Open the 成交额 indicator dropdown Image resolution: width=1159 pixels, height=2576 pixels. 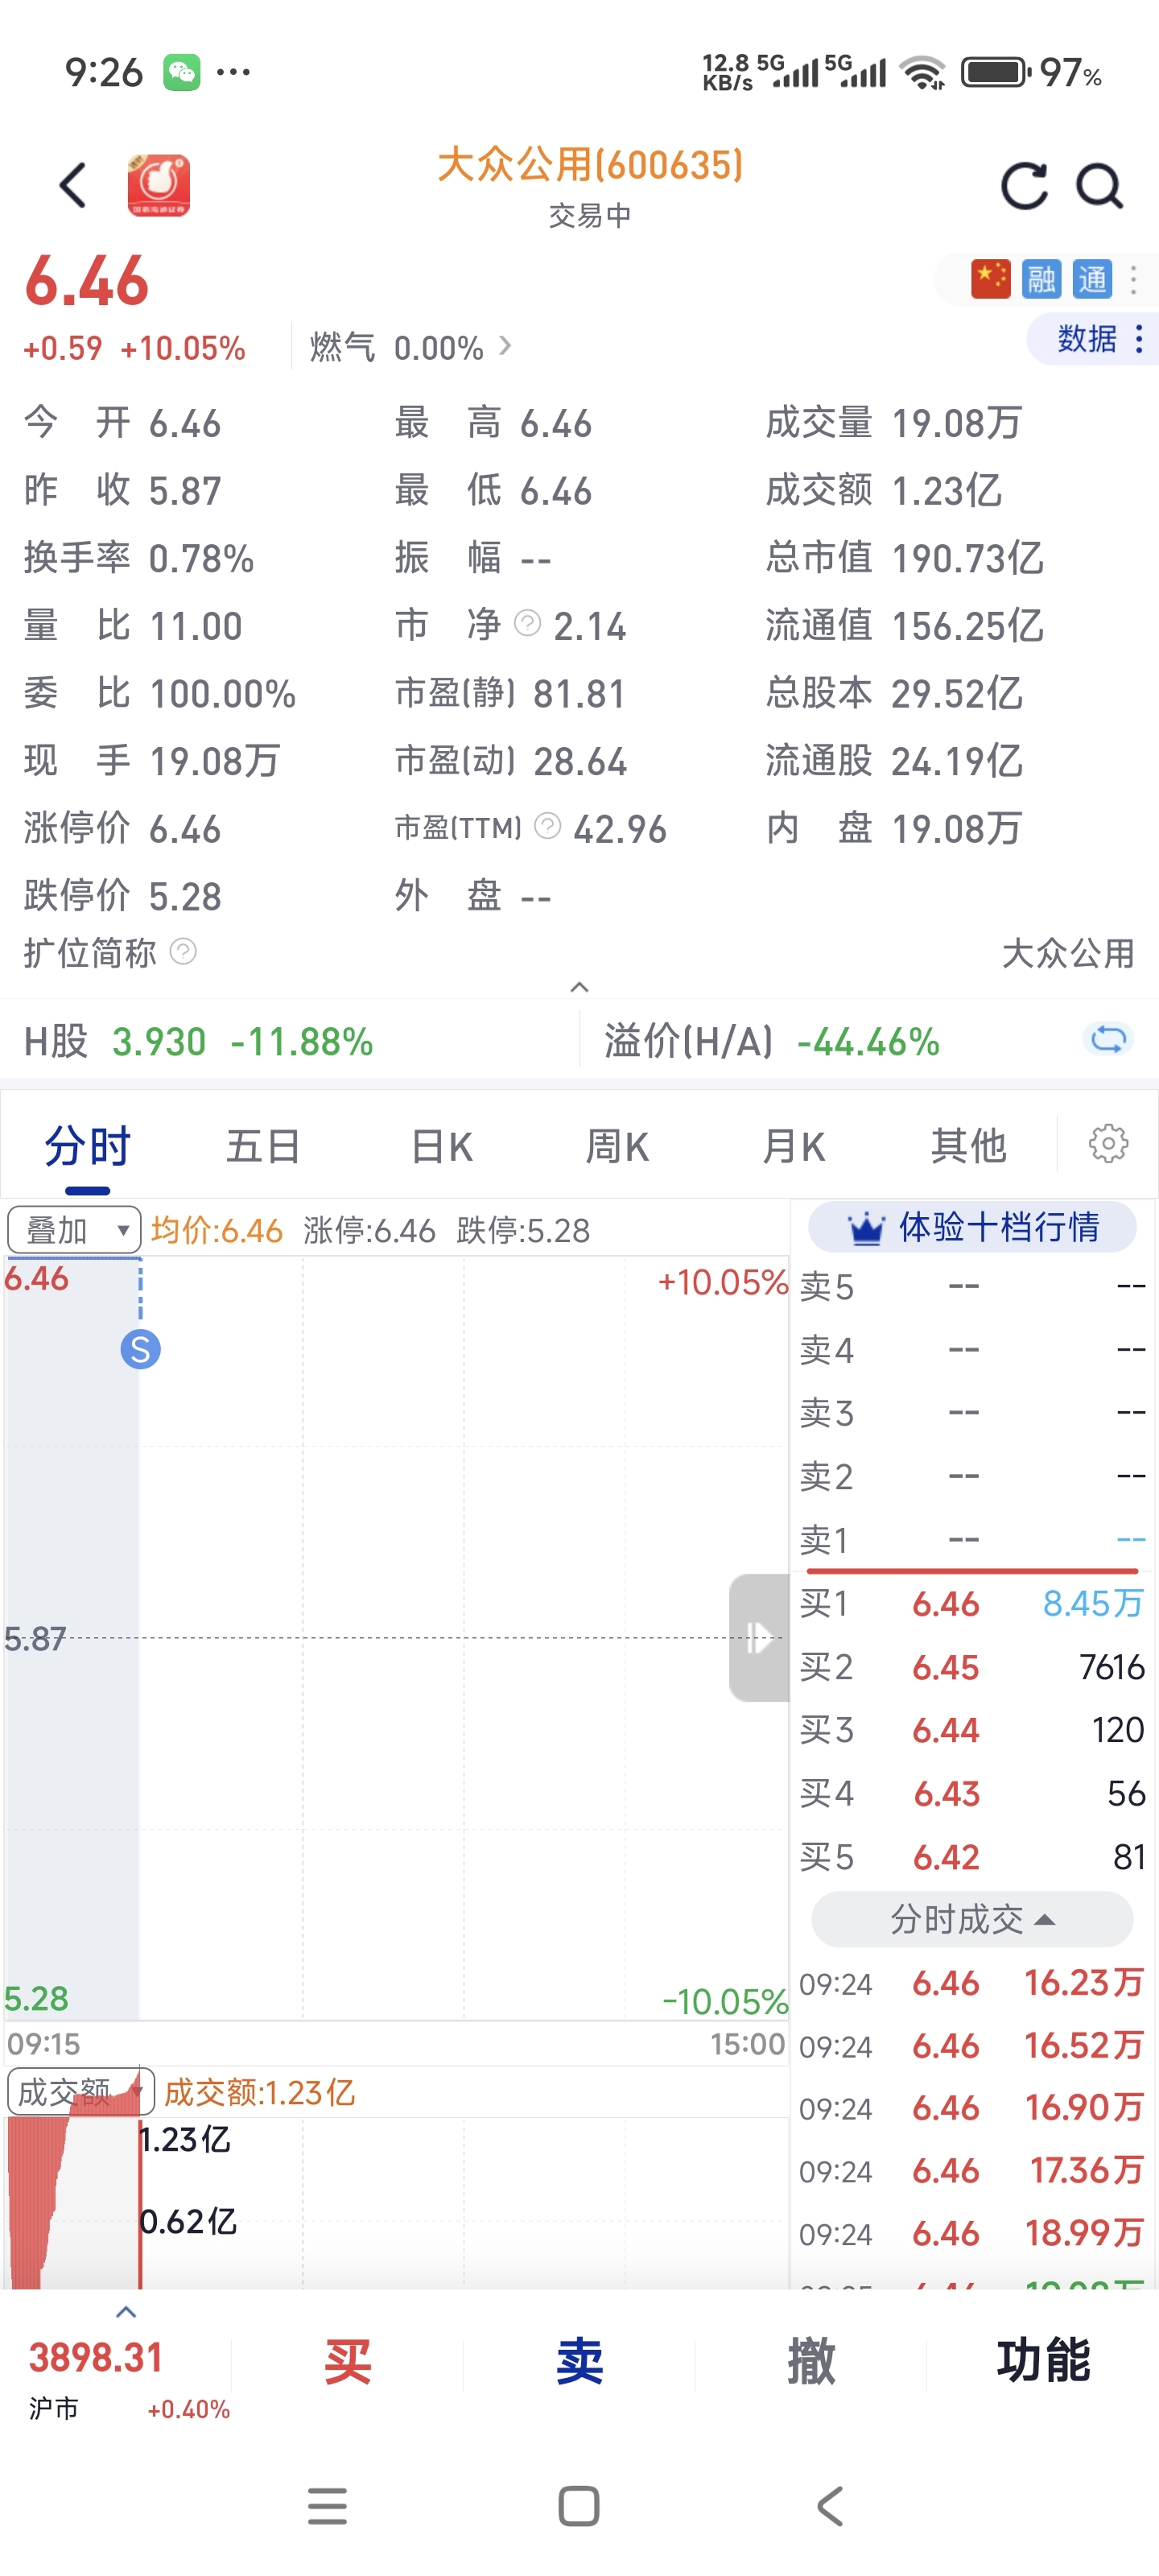80,2091
